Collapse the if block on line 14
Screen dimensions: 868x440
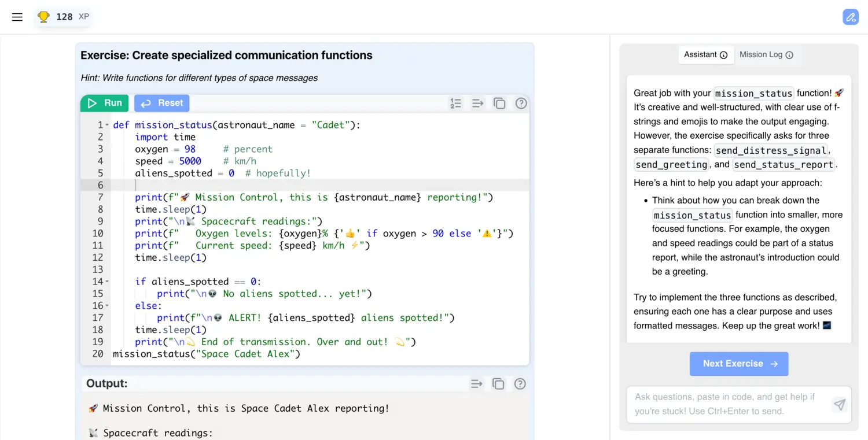[x=108, y=281]
